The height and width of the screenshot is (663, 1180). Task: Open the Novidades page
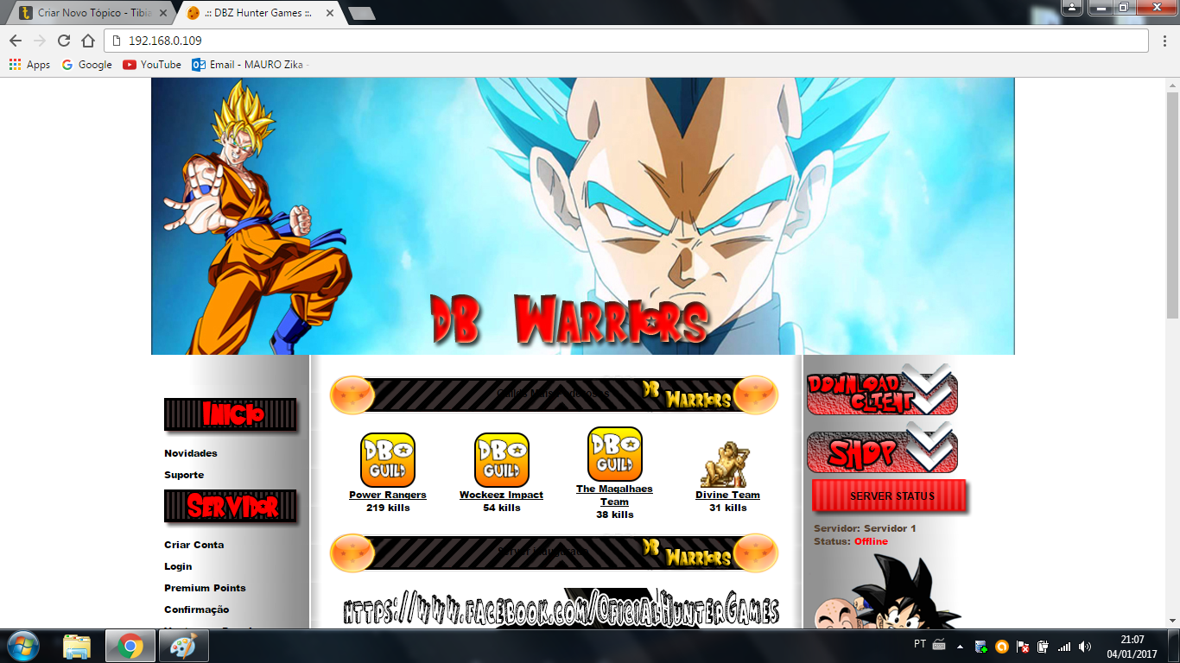pos(191,453)
